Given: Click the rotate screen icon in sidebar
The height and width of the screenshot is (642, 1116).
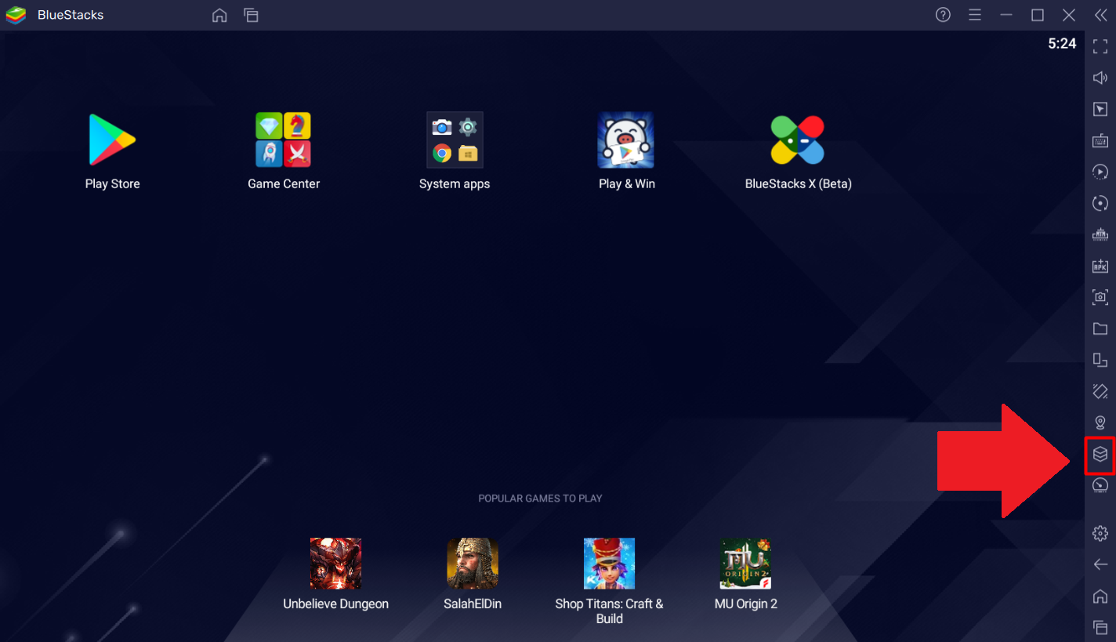Looking at the screenshot, I should point(1100,360).
